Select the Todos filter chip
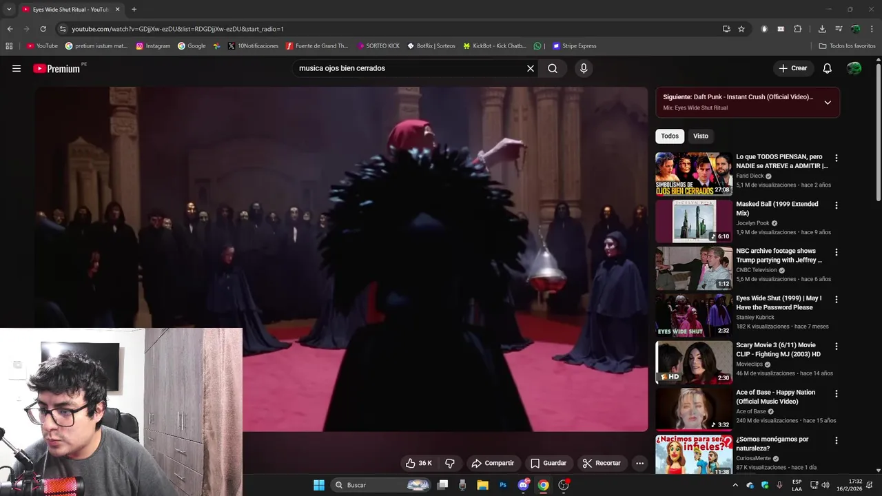 click(670, 136)
